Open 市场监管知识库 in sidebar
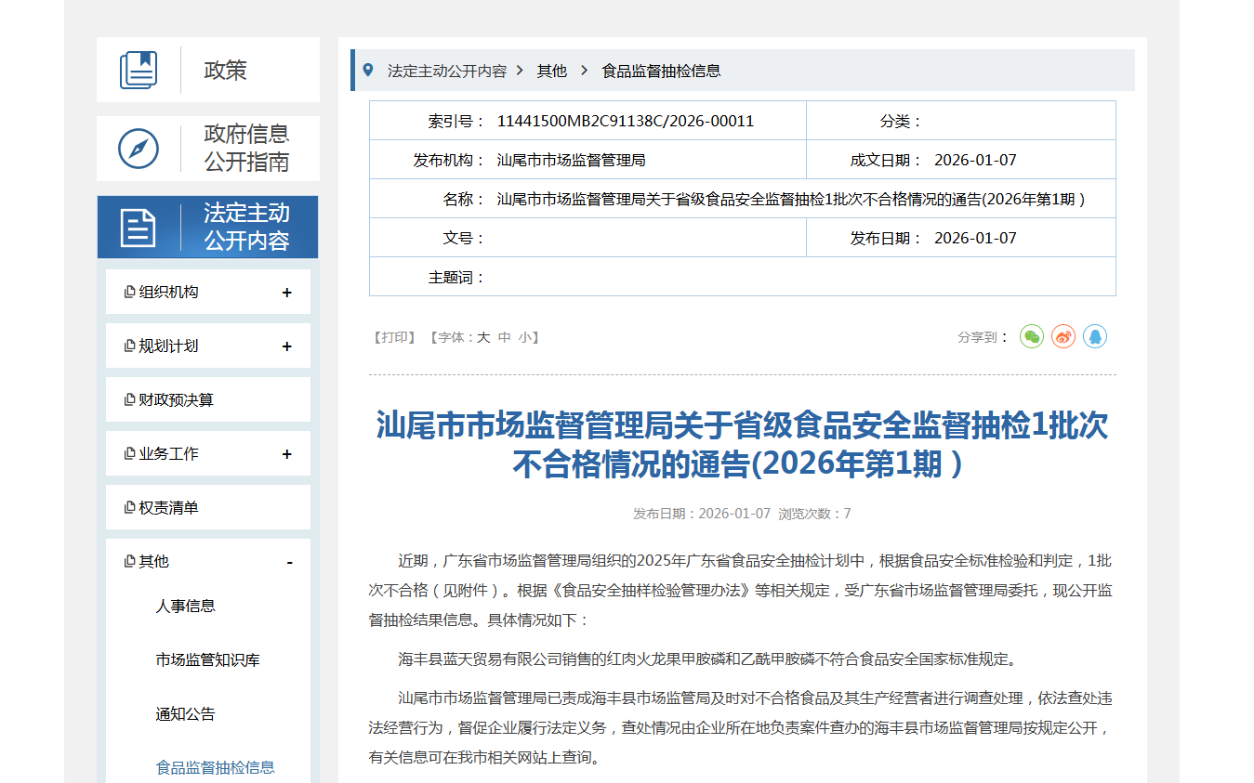The width and height of the screenshot is (1254, 783). click(x=207, y=659)
